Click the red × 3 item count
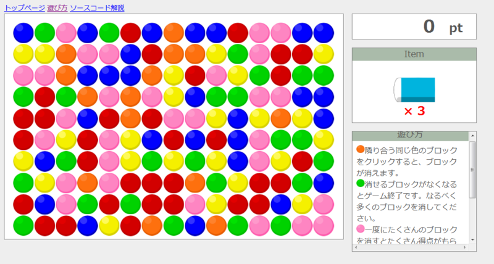 (x=414, y=111)
